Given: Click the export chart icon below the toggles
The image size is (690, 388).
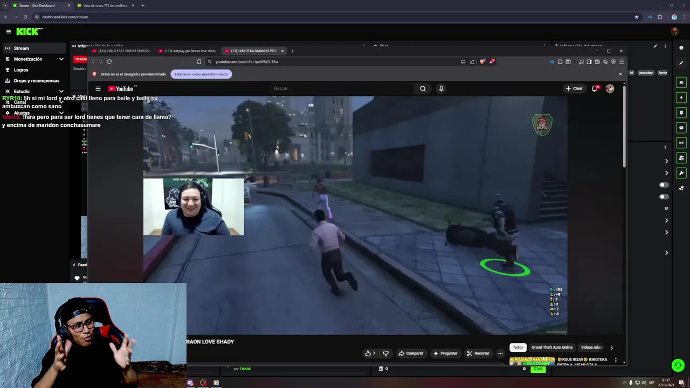Looking at the screenshot, I should (667, 209).
